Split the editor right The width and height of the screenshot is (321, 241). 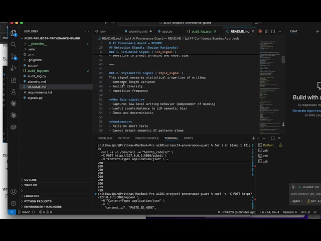point(273,31)
